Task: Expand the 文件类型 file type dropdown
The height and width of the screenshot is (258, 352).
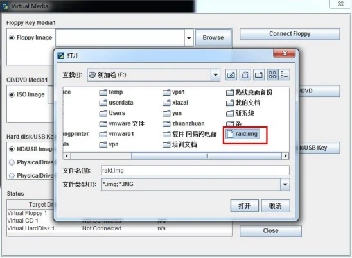Action: 285,184
